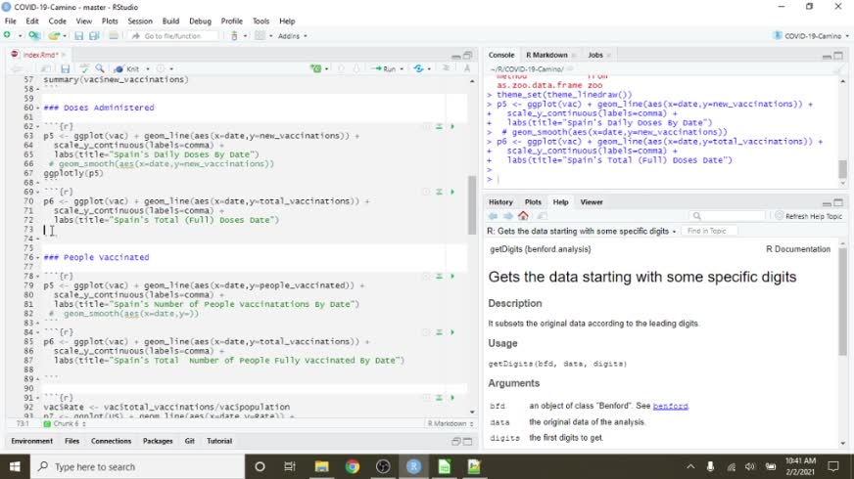The image size is (854, 479).
Task: Open the COVID-19-Camino project dropdown
Action: point(811,36)
